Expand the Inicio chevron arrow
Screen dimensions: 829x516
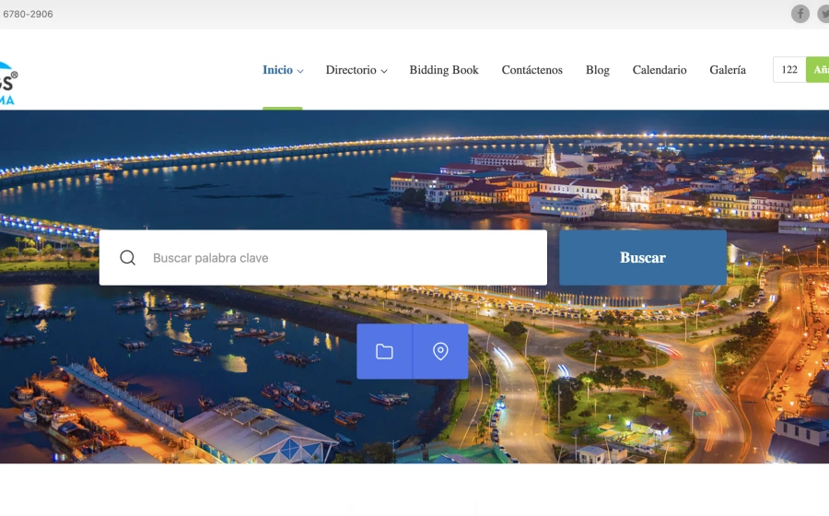(x=300, y=71)
